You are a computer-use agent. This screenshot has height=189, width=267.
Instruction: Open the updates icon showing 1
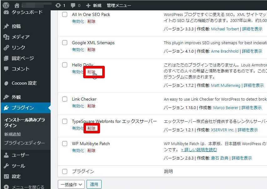point(58,5)
